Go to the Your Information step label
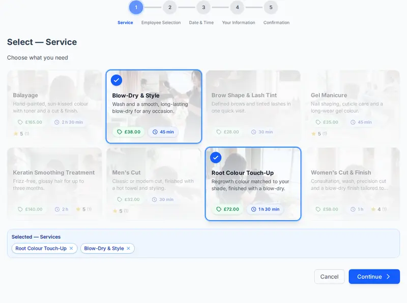The image size is (407, 303). pos(238,22)
